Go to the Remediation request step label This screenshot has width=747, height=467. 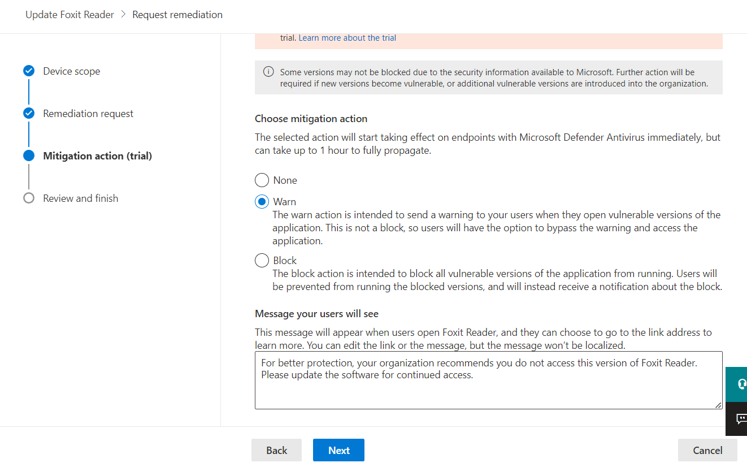pyautogui.click(x=88, y=114)
